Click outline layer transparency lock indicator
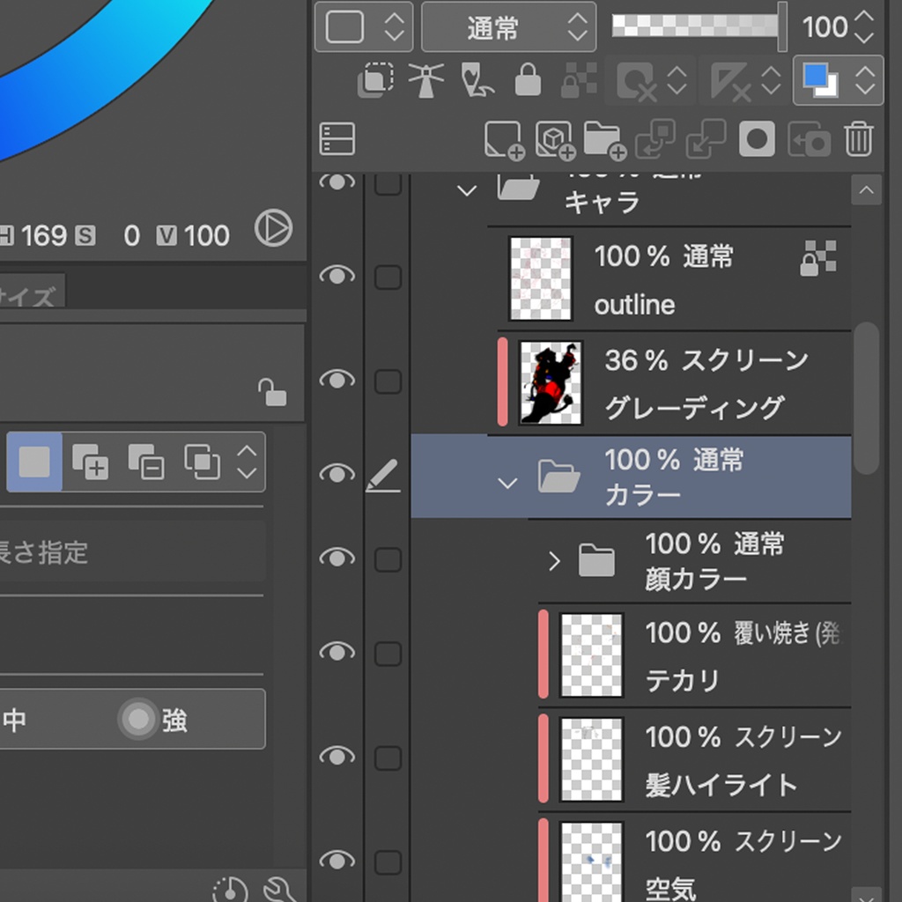 coord(818,258)
